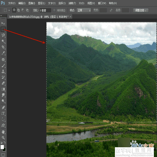Click the 调整边缘 refine edge button
Viewport: 157px width, 157px height.
tap(141, 10)
